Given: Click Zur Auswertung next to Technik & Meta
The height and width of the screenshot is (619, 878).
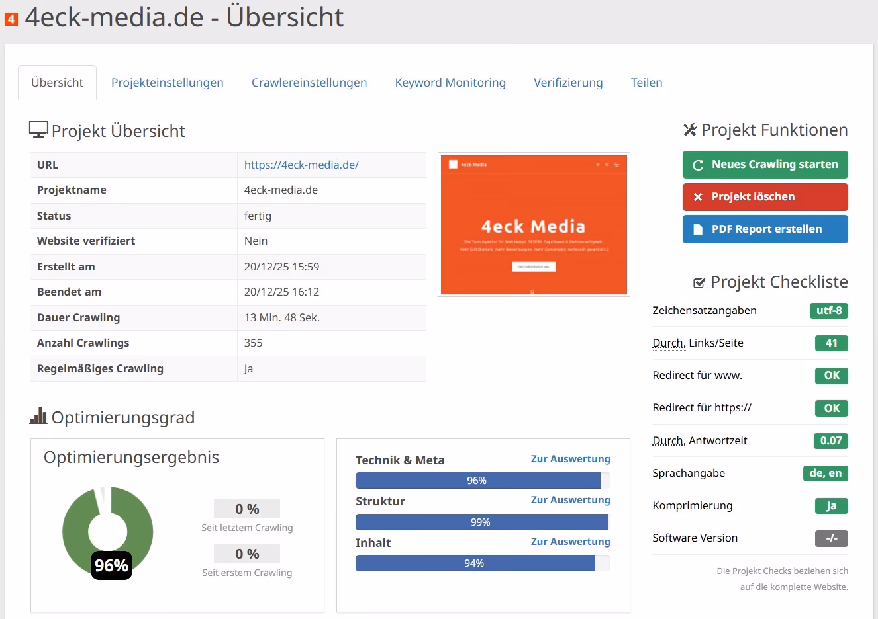Looking at the screenshot, I should pyautogui.click(x=570, y=458).
